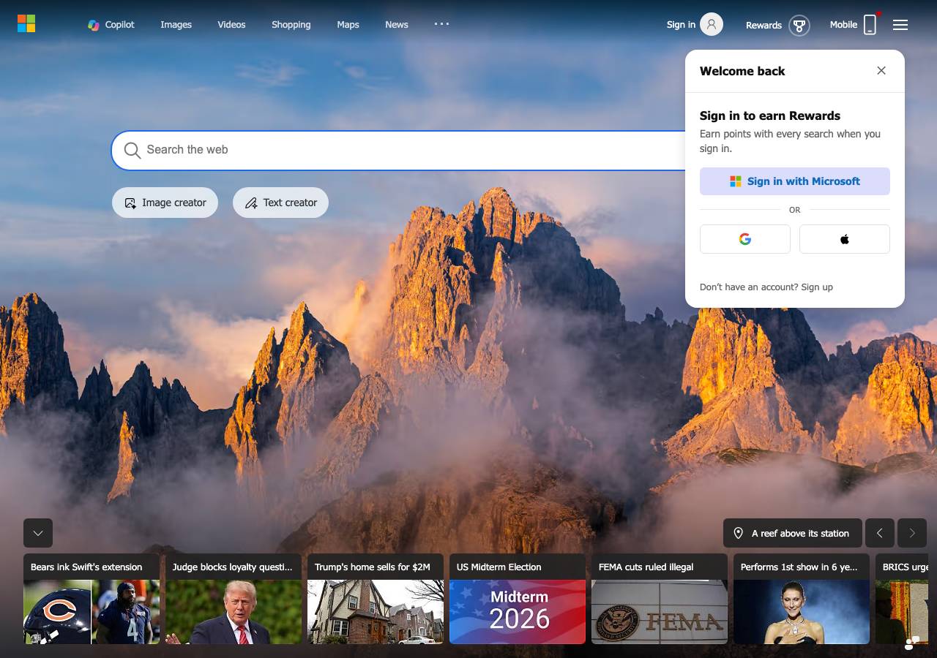Open the hamburger settings menu

[900, 25]
